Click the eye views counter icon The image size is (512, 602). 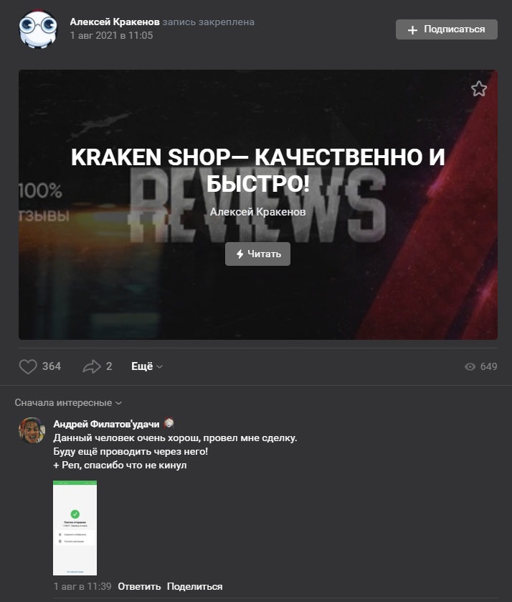pyautogui.click(x=470, y=366)
